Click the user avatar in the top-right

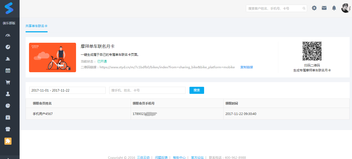tap(346, 8)
